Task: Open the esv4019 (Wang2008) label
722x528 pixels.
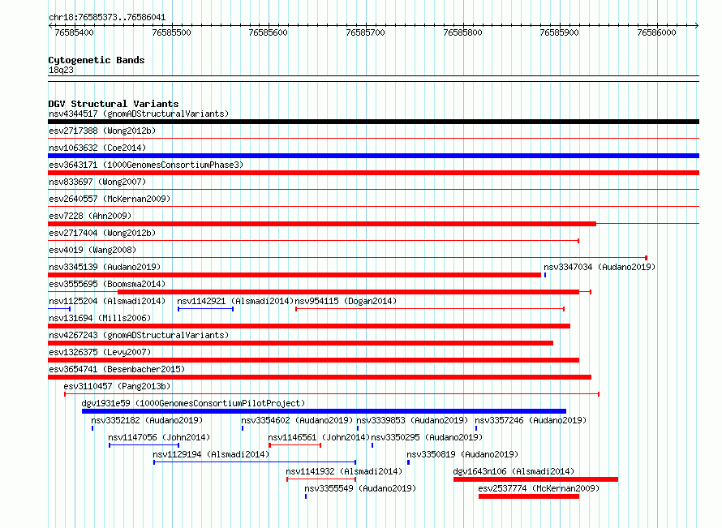Action: click(x=92, y=250)
